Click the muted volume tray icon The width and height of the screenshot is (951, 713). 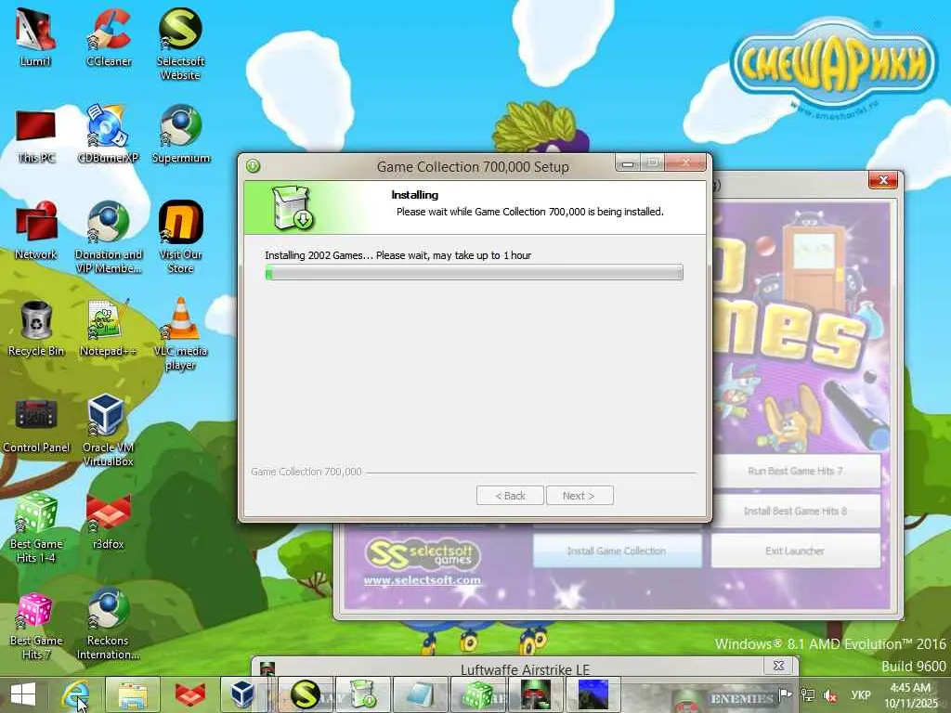pyautogui.click(x=830, y=695)
